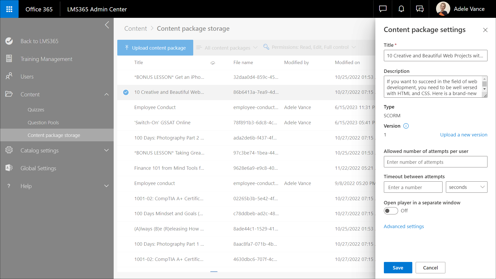Open Quizzes under Content menu
This screenshot has height=279, width=496.
pyautogui.click(x=36, y=110)
